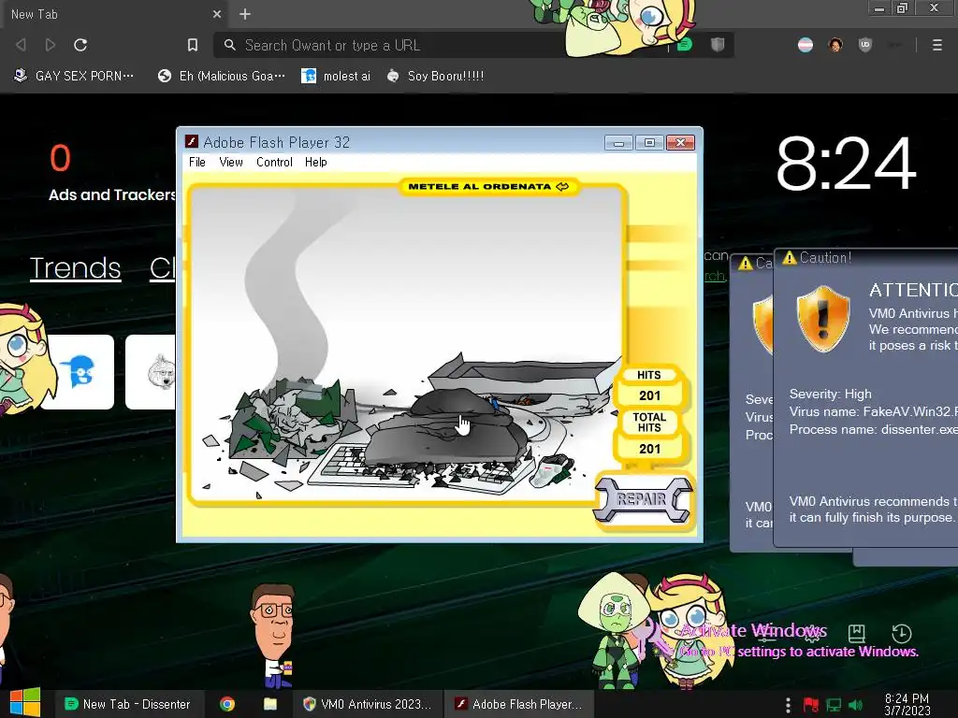
Task: Click the green Dissenter comment icon
Action: pos(685,45)
